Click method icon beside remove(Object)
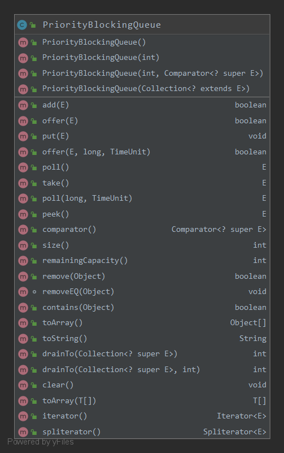Image resolution: width=284 pixels, height=453 pixels. [x=23, y=277]
